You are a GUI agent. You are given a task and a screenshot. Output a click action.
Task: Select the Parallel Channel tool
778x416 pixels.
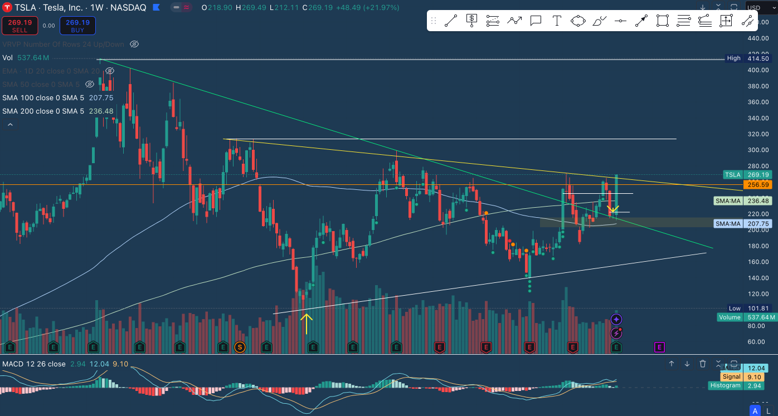747,21
